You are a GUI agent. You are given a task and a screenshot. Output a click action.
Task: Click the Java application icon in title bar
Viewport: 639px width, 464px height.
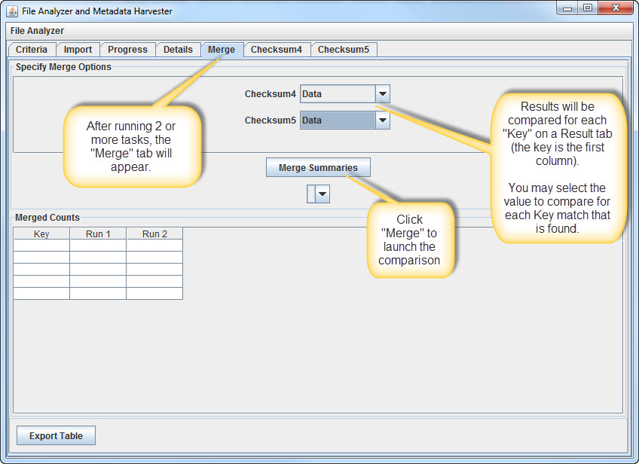pos(12,11)
